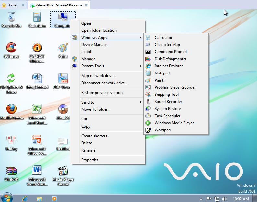Select the Computer desktop icon

point(63,20)
